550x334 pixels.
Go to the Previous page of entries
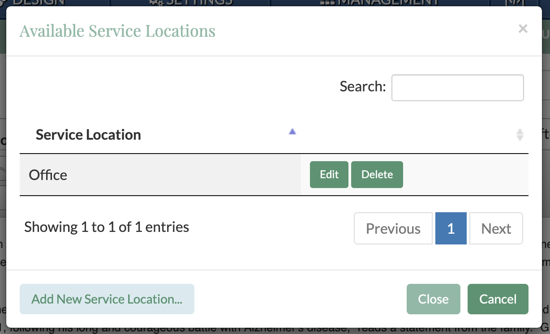pyautogui.click(x=393, y=228)
